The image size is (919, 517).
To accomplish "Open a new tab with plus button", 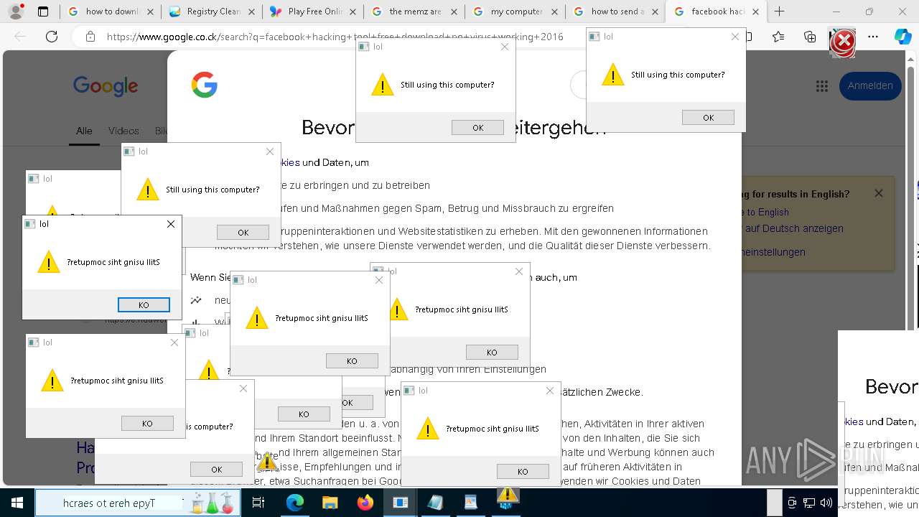I will [x=780, y=11].
